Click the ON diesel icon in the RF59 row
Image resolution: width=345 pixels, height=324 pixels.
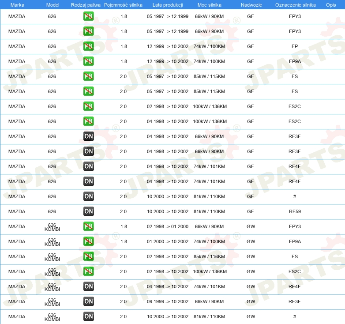[89, 211]
